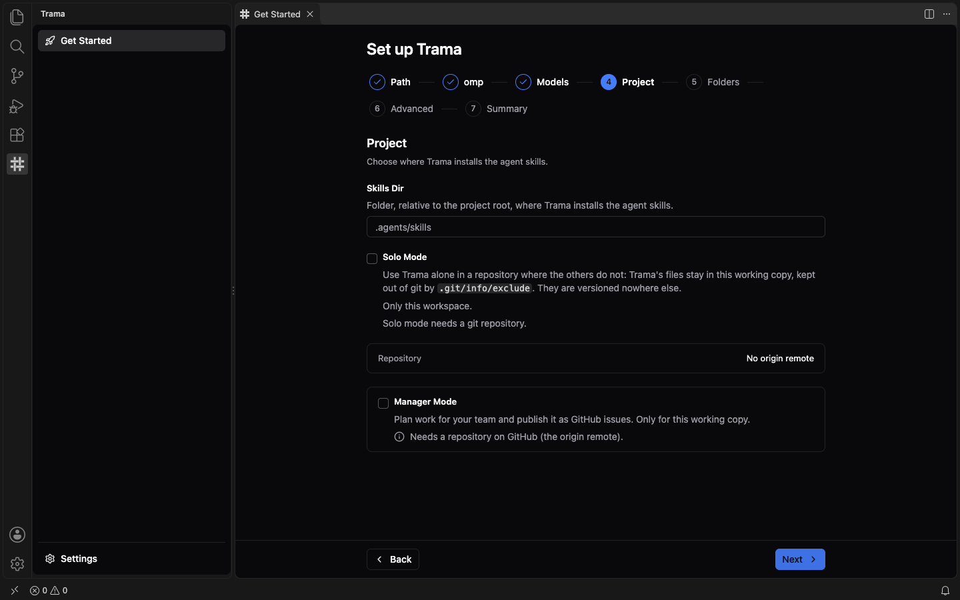Enable the Solo Mode checkbox
Viewport: 960px width, 600px height.
tap(372, 259)
